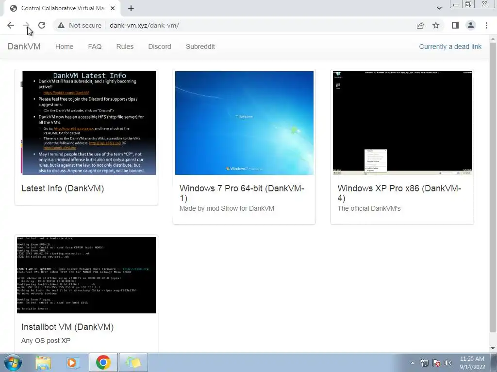
Task: Bookmark this page with the star icon
Action: tap(436, 25)
